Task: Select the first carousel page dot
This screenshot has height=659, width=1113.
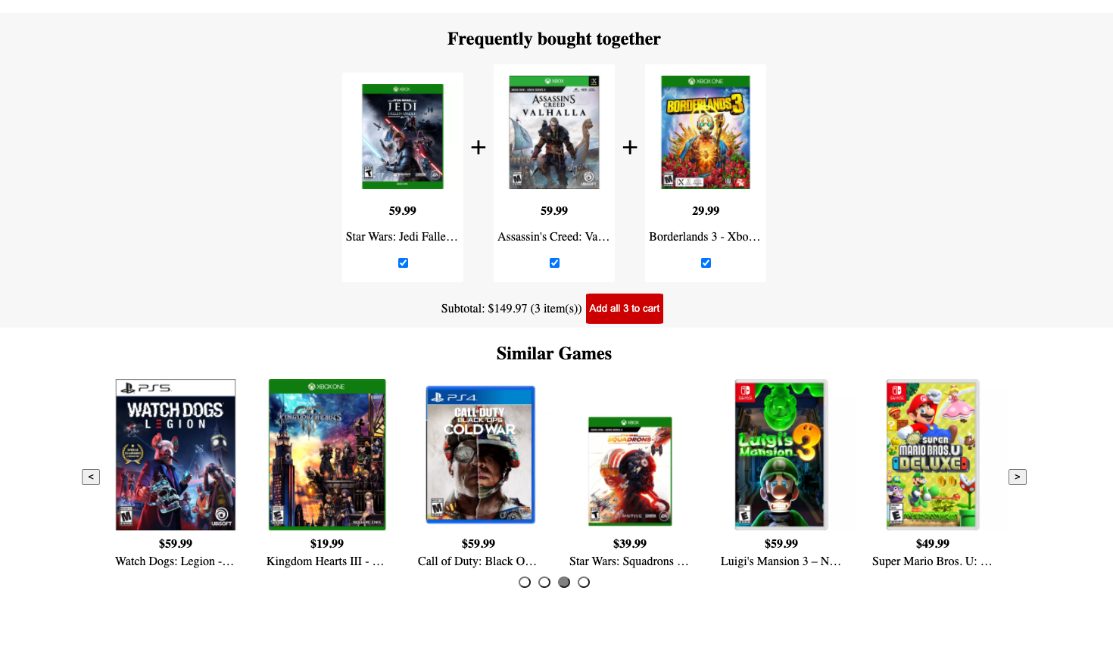Action: tap(525, 582)
